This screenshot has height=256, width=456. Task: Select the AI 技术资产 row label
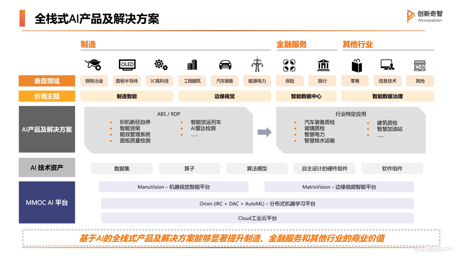[x=47, y=167]
